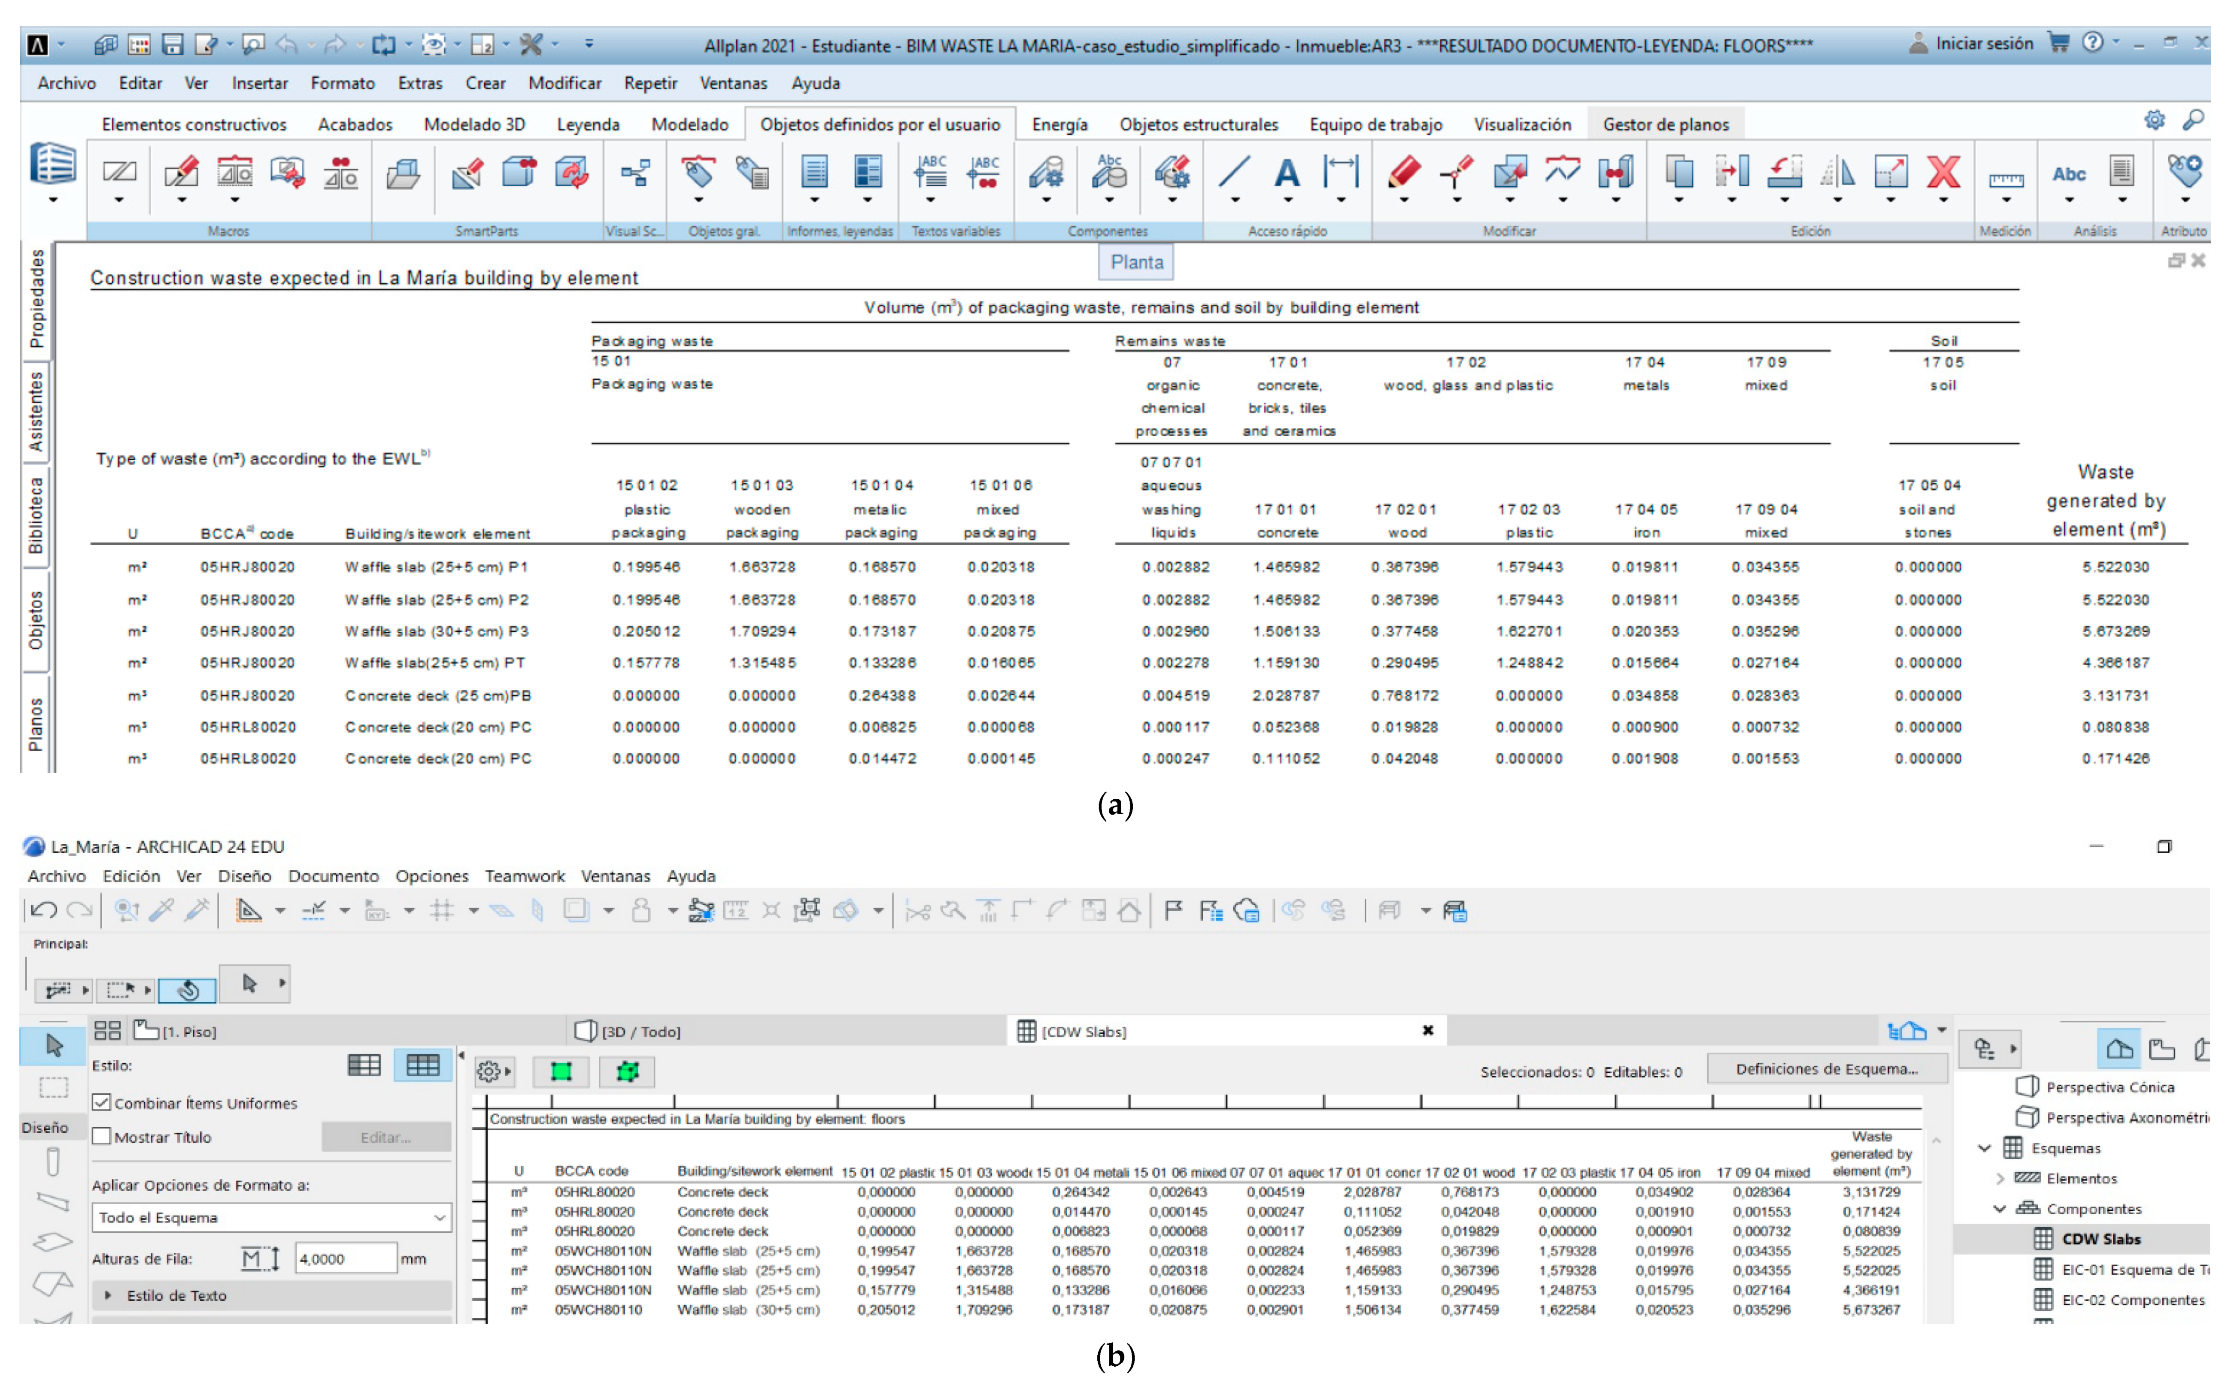Enable the Mostrar Título checkbox
Screen dimensions: 2234x1389
[102, 1136]
